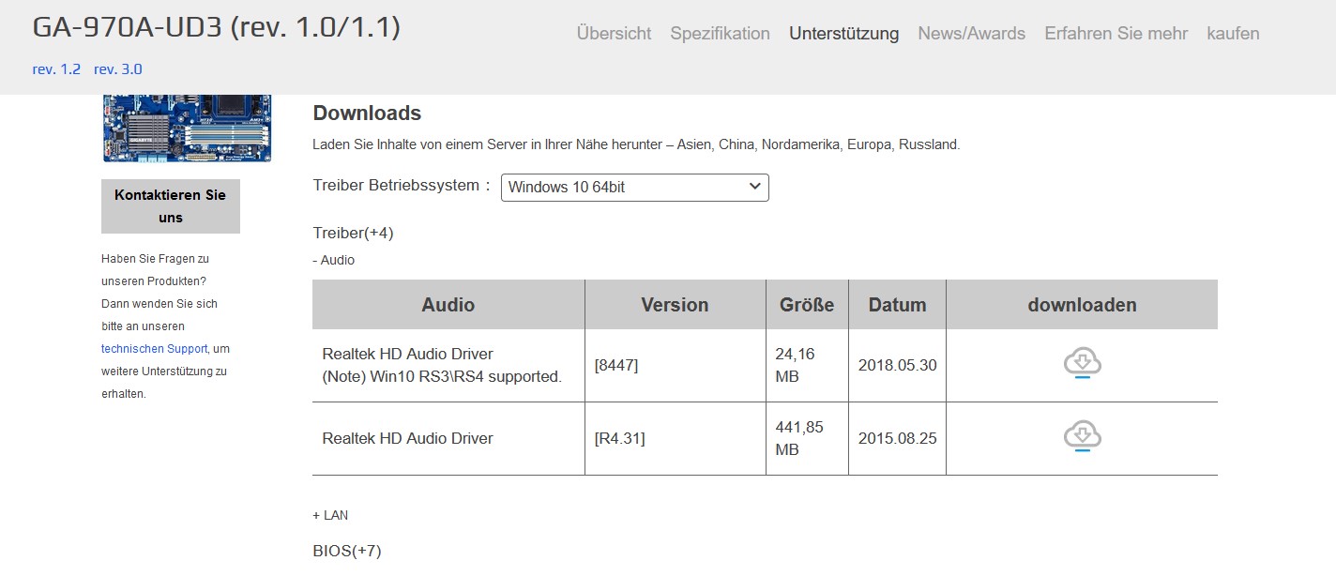This screenshot has height=576, width=1336.
Task: Select the rev. 3.0 link
Action: 118,69
